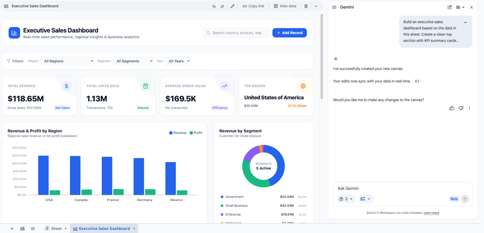Click the bag icon on Total Units Sold card
This screenshot has height=233, width=484.
[146, 86]
